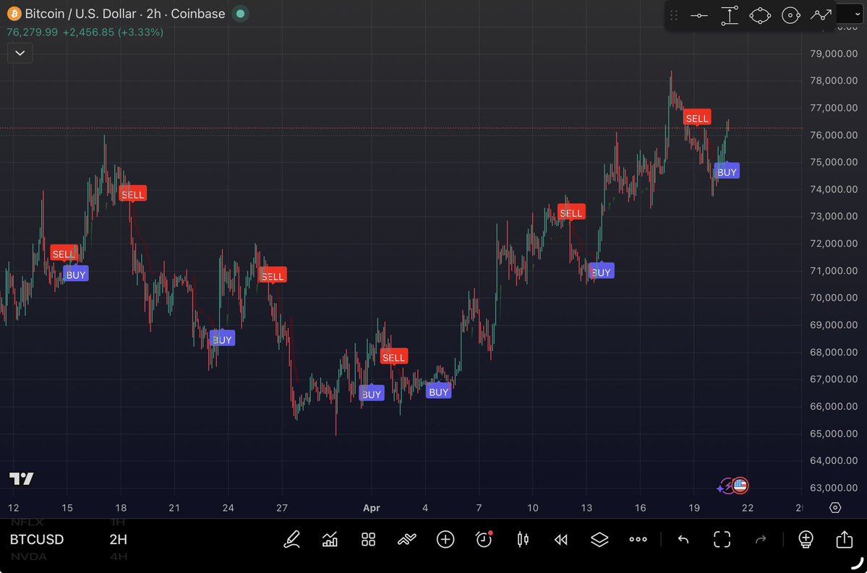Screen dimensions: 867x573
Task: Open the indicators chart icon
Action: click(x=330, y=539)
